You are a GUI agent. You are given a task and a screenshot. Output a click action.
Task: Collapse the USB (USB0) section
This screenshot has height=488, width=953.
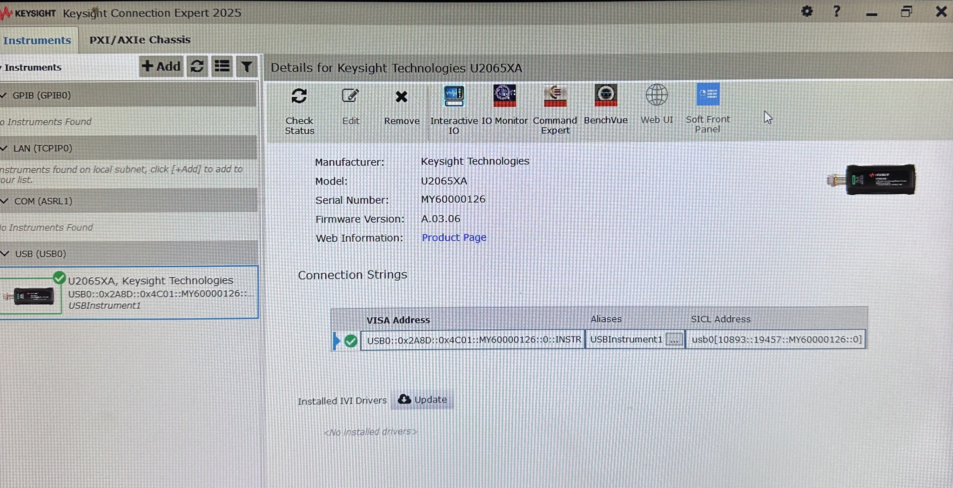(x=5, y=254)
